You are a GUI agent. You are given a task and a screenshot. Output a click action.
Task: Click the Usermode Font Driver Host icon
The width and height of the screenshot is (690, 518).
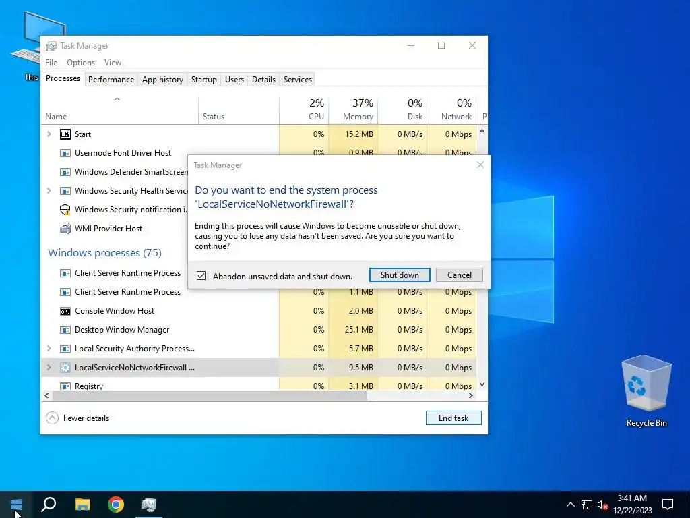[65, 153]
